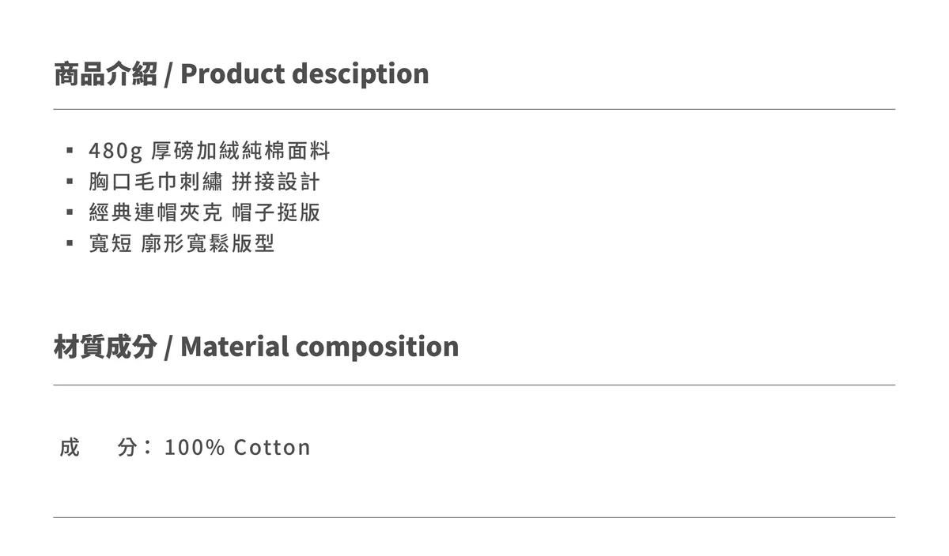This screenshot has height=556, width=949.
Task: Click the 商品介紹 heading text
Action: [105, 73]
